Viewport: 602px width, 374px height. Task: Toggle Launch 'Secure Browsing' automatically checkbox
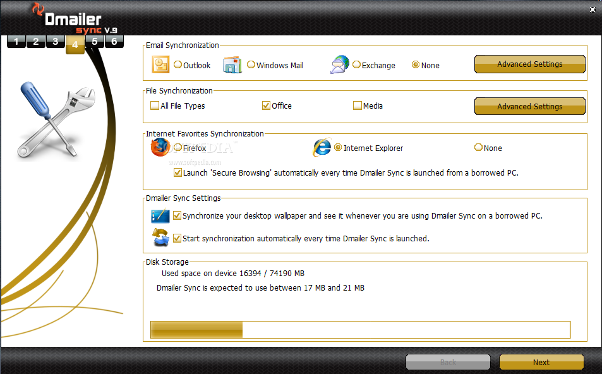point(178,172)
